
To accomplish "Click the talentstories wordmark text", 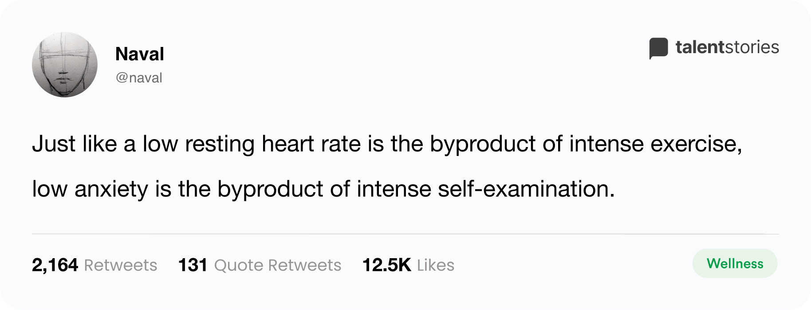I will (727, 47).
